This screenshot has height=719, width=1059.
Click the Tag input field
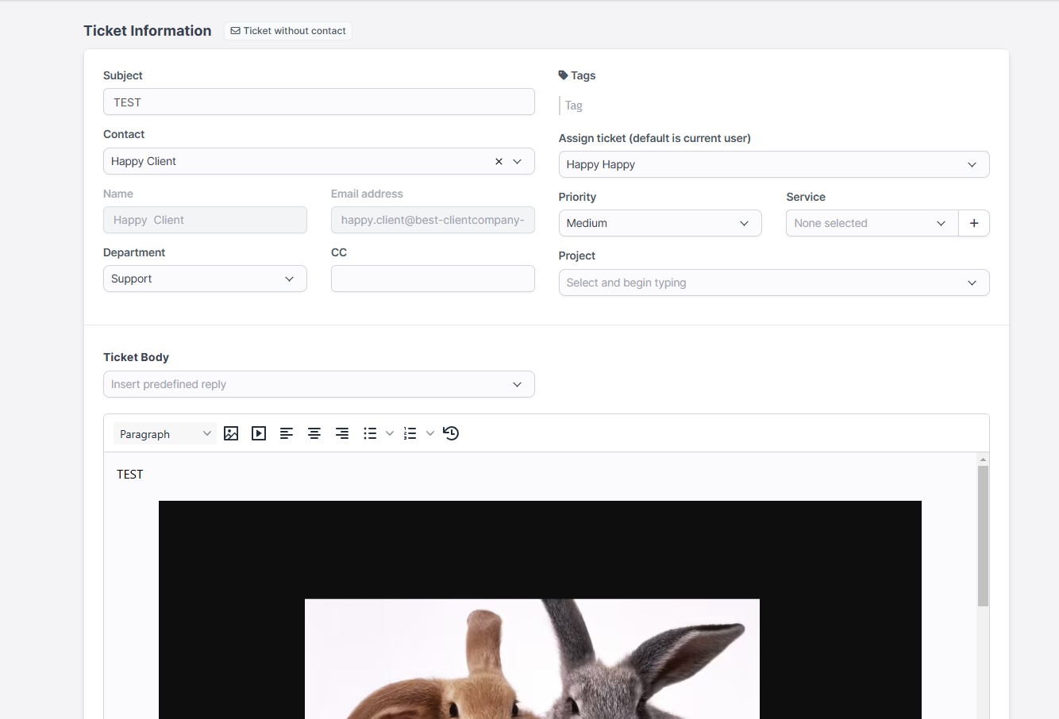click(x=774, y=106)
